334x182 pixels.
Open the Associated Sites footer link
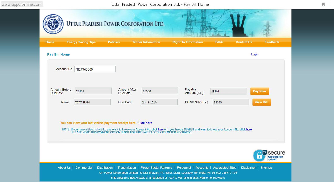[x=225, y=168]
